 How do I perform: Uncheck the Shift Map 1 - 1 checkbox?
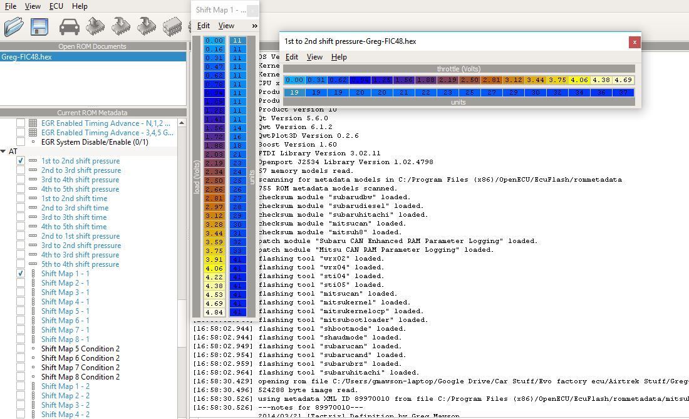pyautogui.click(x=21, y=274)
